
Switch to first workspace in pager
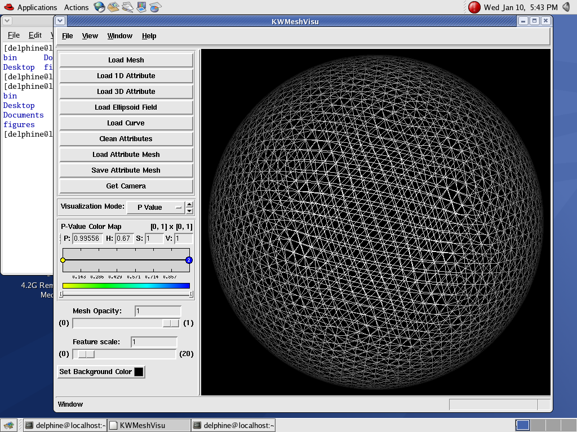pyautogui.click(x=522, y=425)
